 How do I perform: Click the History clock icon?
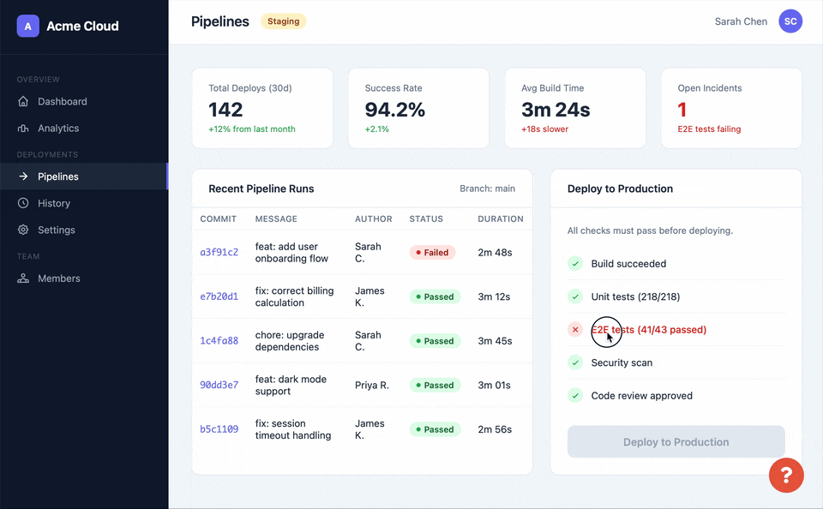23,204
